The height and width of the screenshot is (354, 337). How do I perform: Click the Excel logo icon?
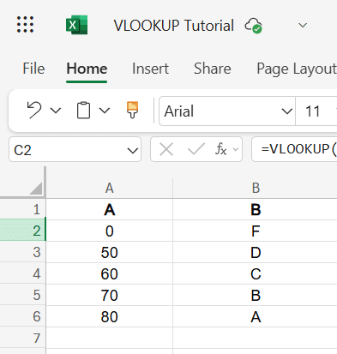76,25
